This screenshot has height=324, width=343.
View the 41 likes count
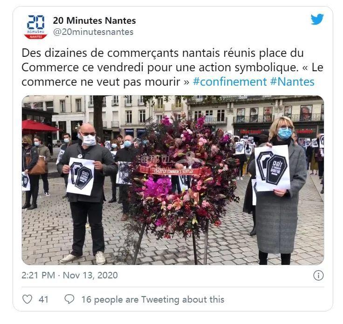[43, 299]
